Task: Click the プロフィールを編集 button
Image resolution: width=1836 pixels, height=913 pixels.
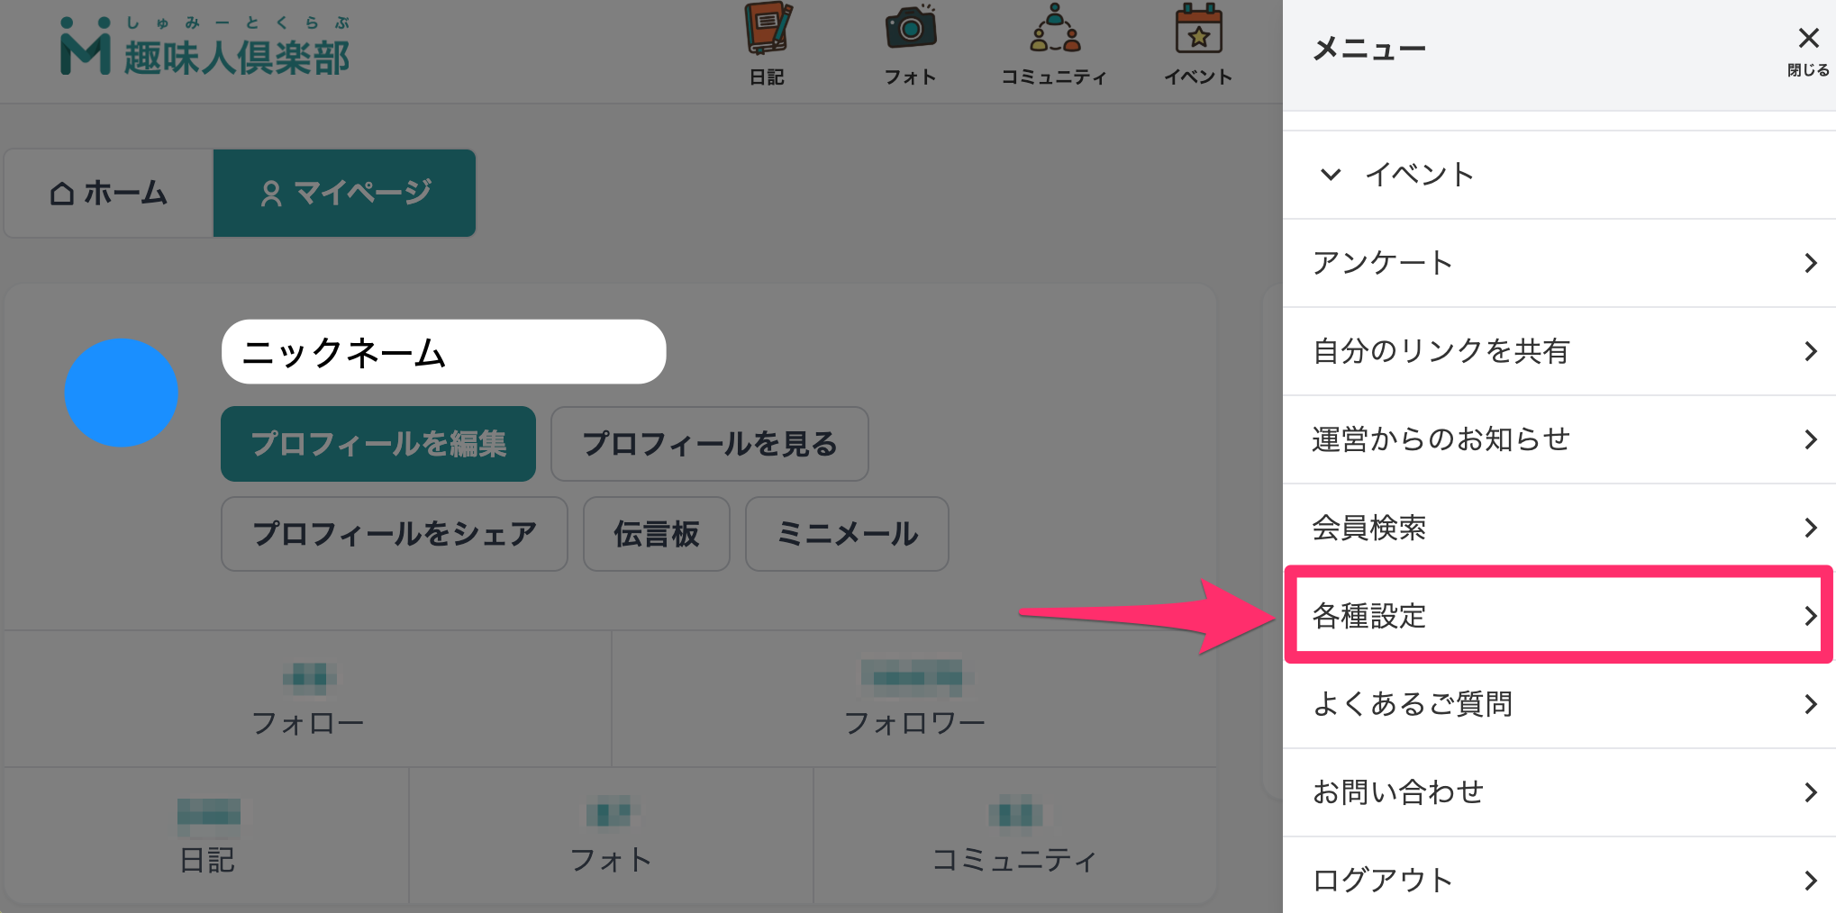Action: pos(378,443)
